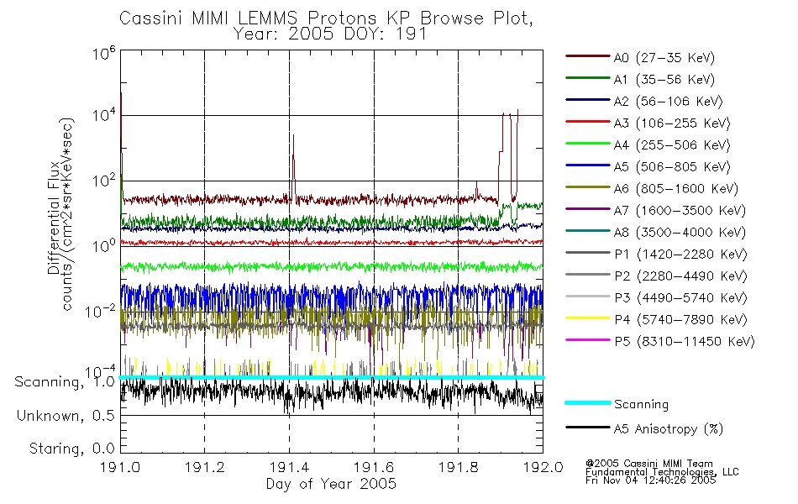Click the Fri Nov 04 12:40:26 2005 timestamp
The width and height of the screenshot is (798, 504).
tap(650, 480)
